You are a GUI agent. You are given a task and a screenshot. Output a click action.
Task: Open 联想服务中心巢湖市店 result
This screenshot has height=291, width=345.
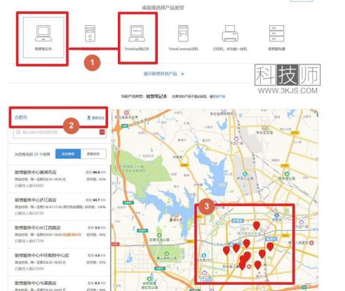point(60,179)
